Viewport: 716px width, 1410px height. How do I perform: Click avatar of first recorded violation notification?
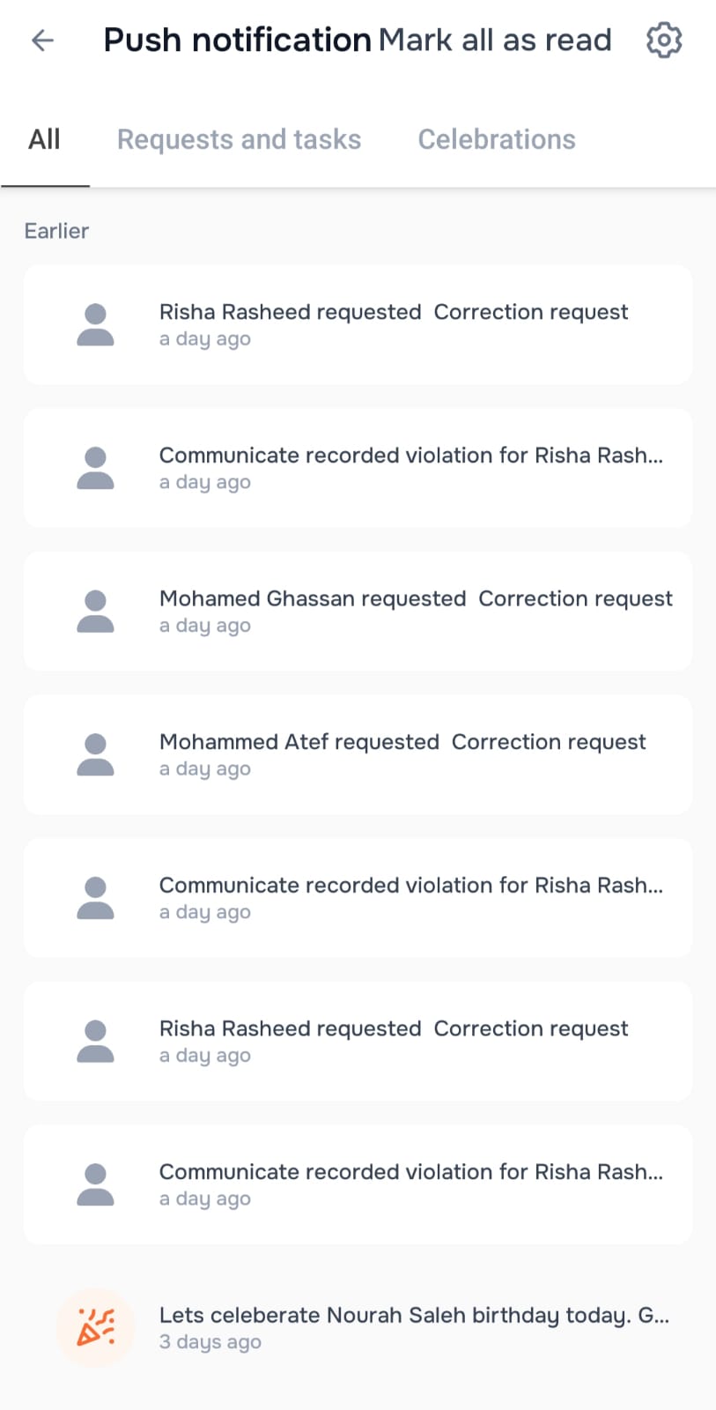(x=95, y=468)
